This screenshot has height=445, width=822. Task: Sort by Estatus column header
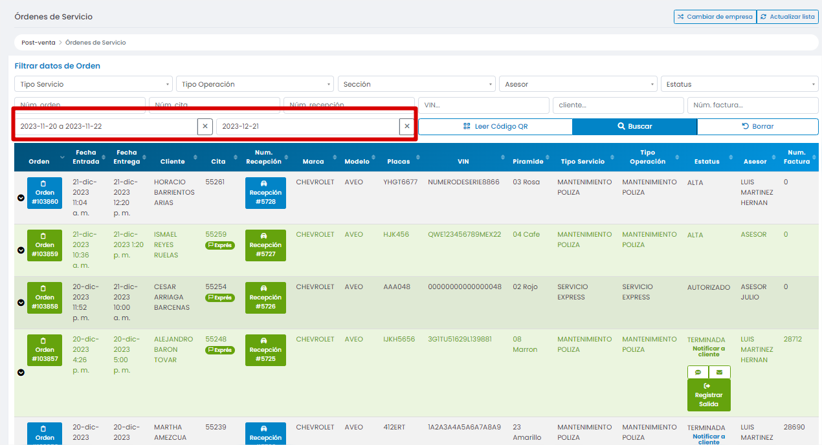click(x=709, y=157)
